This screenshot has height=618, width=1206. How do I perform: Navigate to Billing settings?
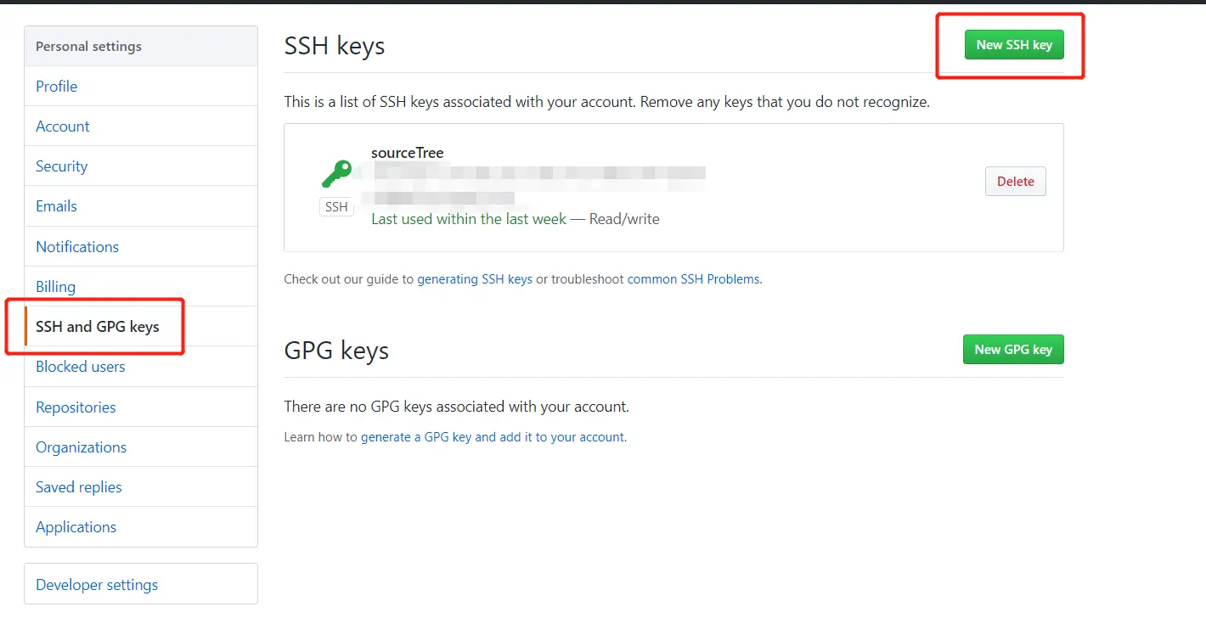point(55,287)
